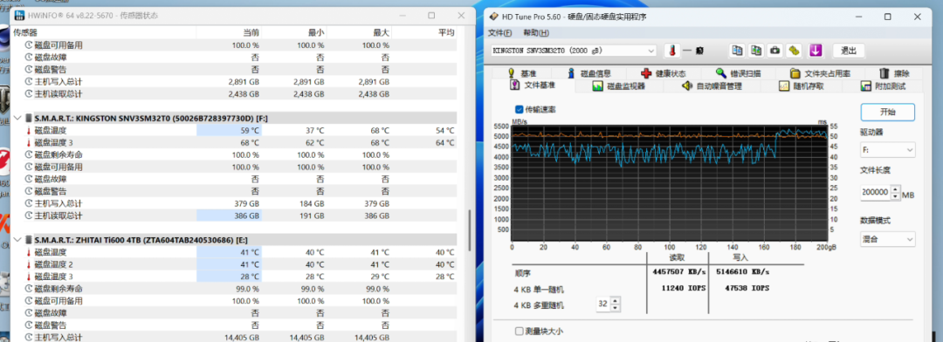Click the copy text to clipboard icon
This screenshot has height=342, width=943.
tap(737, 51)
